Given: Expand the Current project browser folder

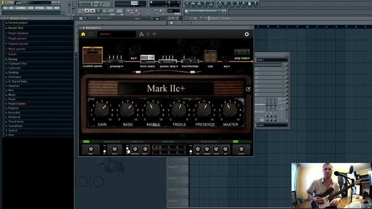Looking at the screenshot, I should 18,23.
